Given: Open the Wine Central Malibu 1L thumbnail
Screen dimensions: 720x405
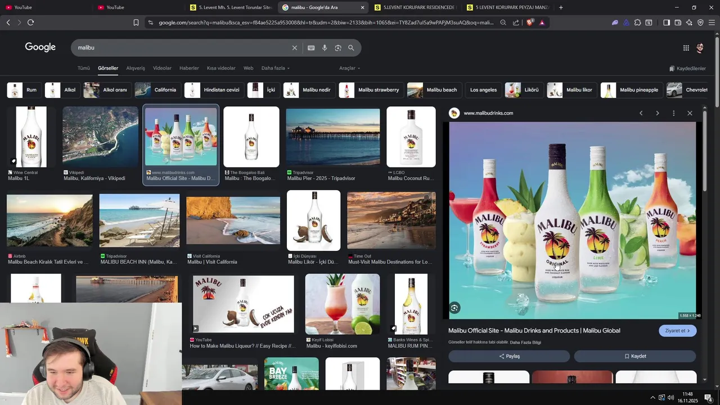Looking at the screenshot, I should 31,137.
